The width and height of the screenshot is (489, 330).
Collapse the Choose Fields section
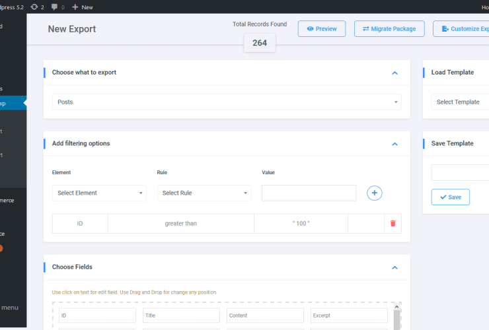pos(395,267)
